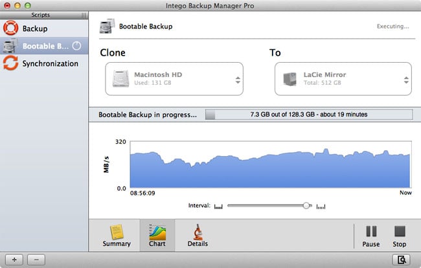This screenshot has width=421, height=268.
Task: Pause the running backup
Action: coord(371,236)
